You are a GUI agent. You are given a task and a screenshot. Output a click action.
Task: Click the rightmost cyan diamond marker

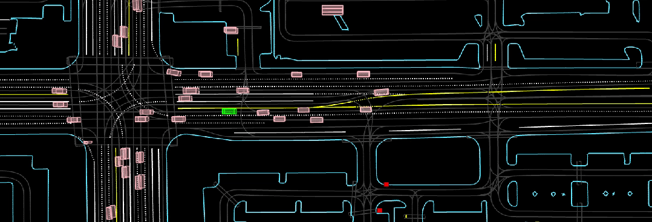[630, 194]
